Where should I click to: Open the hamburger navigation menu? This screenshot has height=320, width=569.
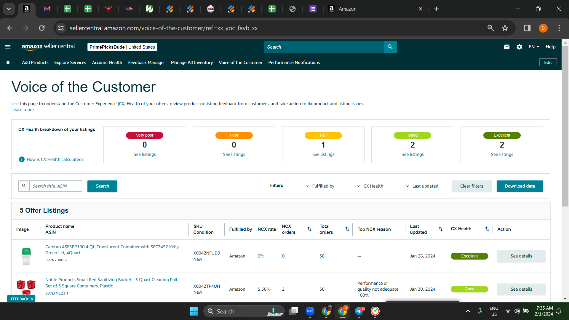8,47
